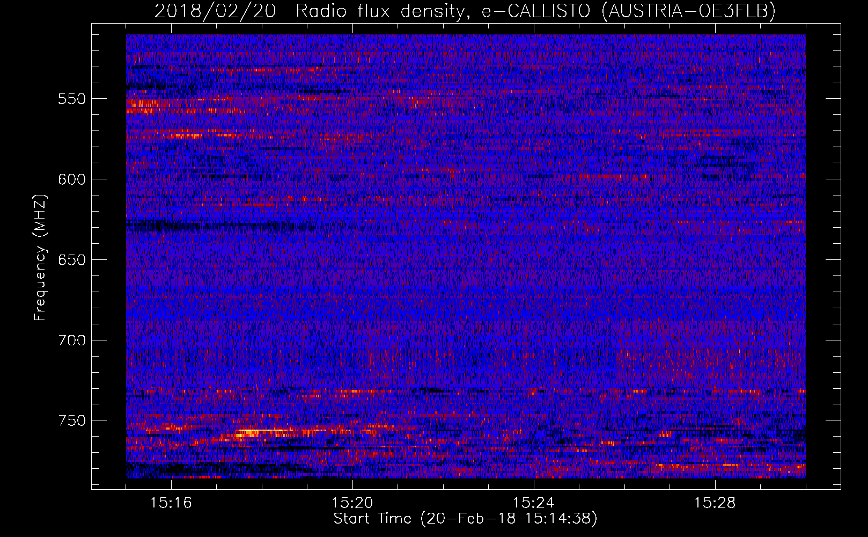Click the 750 frequency tick label
This screenshot has height=537, width=868.
72,420
